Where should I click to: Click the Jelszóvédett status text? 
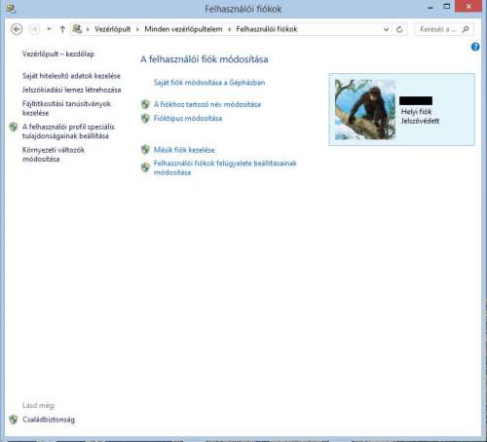420,121
